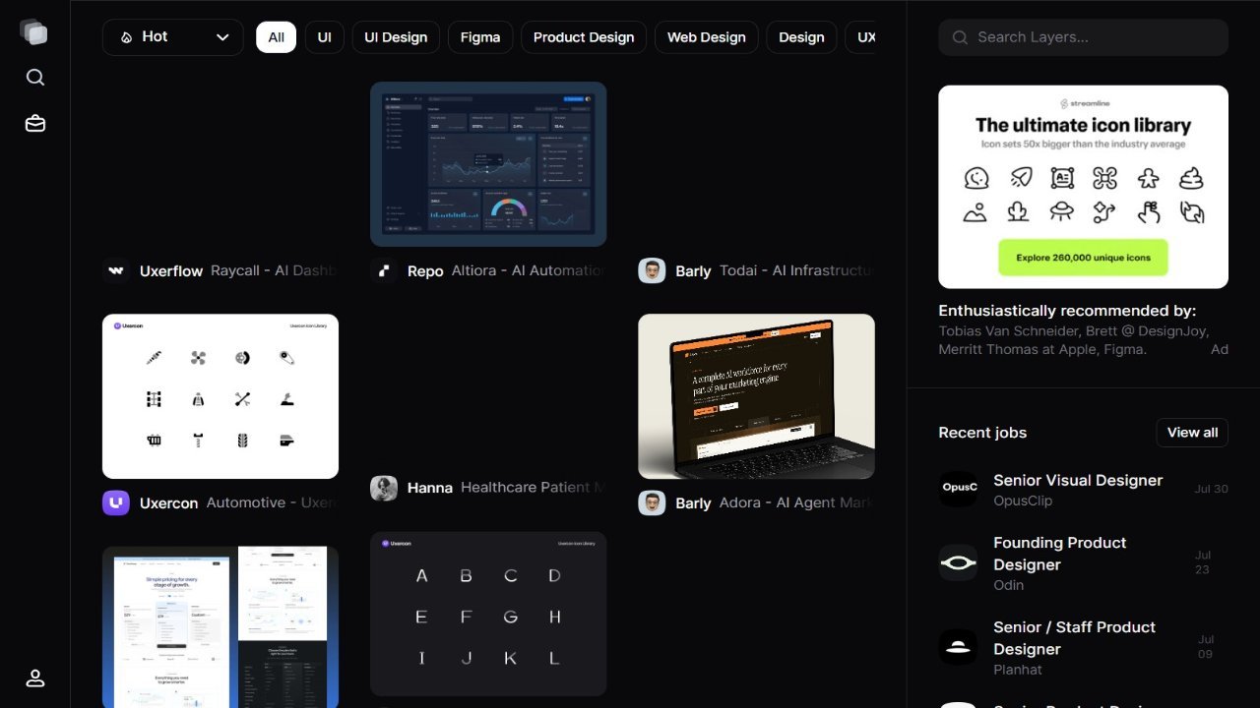This screenshot has height=708, width=1260.
Task: Open the pricing page design thumbnail
Action: pyautogui.click(x=220, y=627)
